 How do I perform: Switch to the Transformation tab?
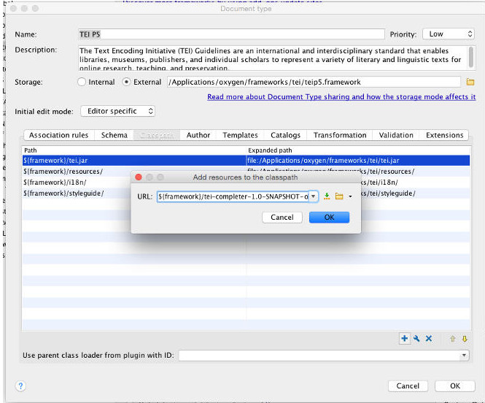[340, 135]
